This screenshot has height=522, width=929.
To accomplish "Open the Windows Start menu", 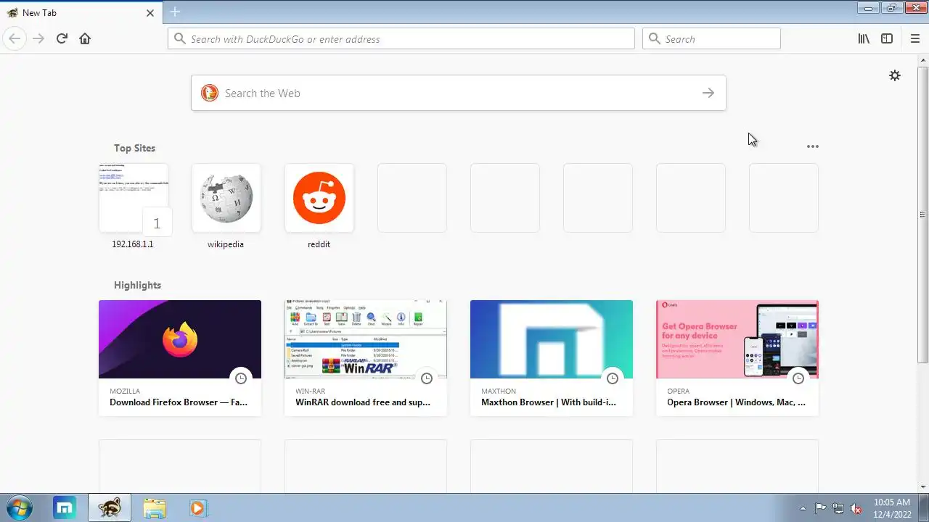I will 20,508.
